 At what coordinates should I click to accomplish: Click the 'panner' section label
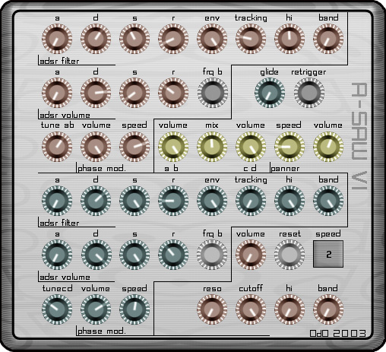(x=285, y=169)
